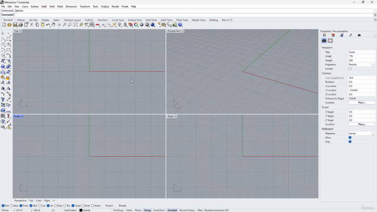Open the Layers tab icon in Properties panel

[333, 35]
